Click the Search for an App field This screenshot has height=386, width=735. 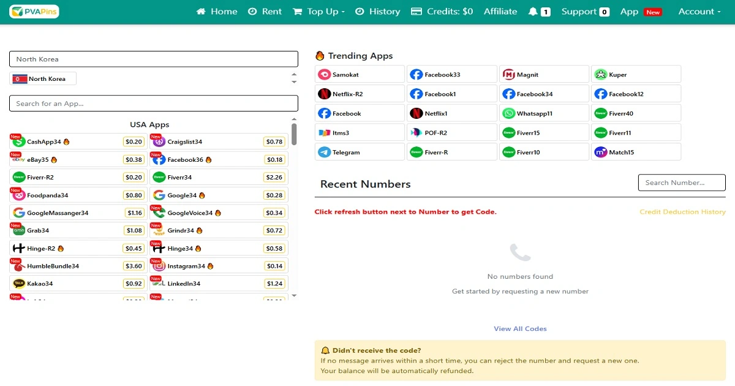(154, 104)
